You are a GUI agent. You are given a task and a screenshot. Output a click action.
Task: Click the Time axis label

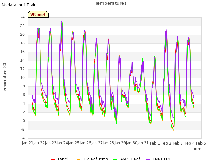tap(196, 148)
